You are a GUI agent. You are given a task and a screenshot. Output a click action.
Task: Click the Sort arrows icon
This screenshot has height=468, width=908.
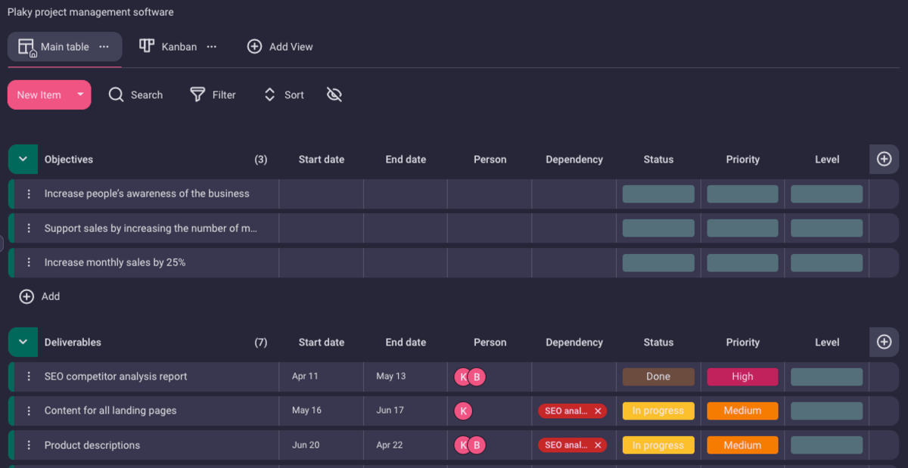pos(269,95)
